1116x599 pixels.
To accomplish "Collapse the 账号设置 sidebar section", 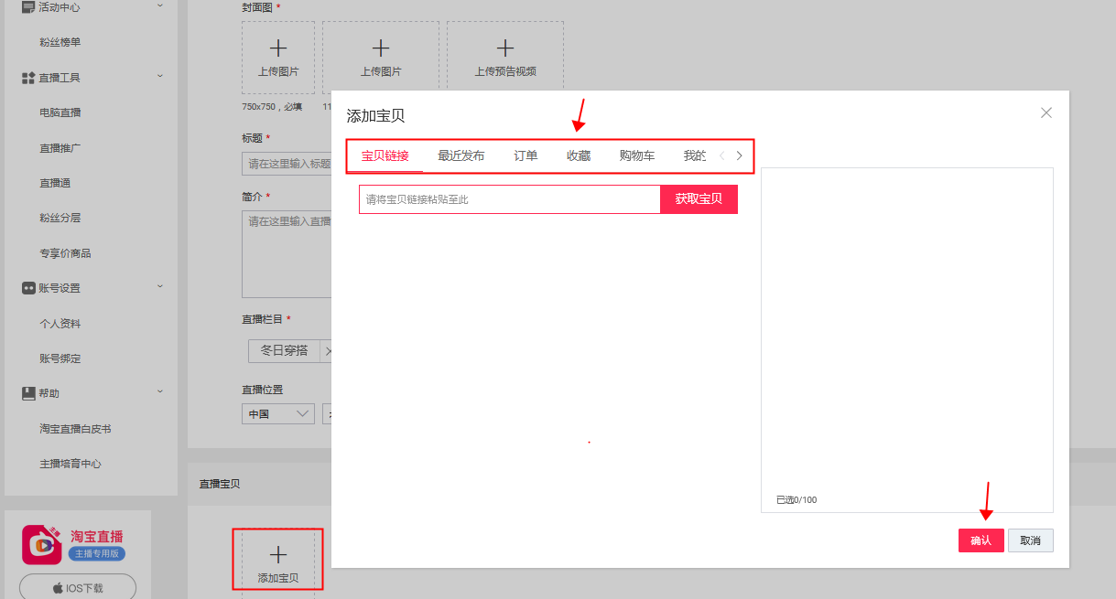I will click(160, 287).
